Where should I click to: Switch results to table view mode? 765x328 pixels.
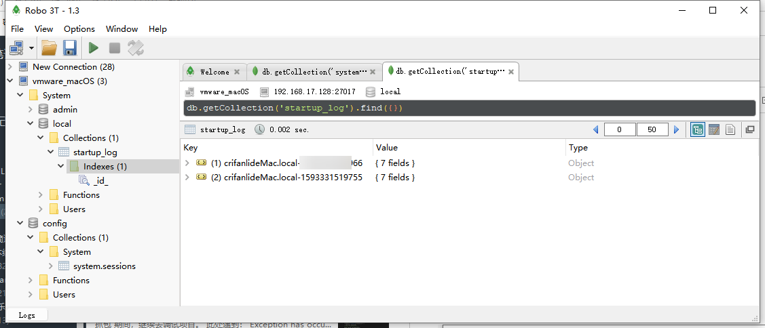coord(714,129)
